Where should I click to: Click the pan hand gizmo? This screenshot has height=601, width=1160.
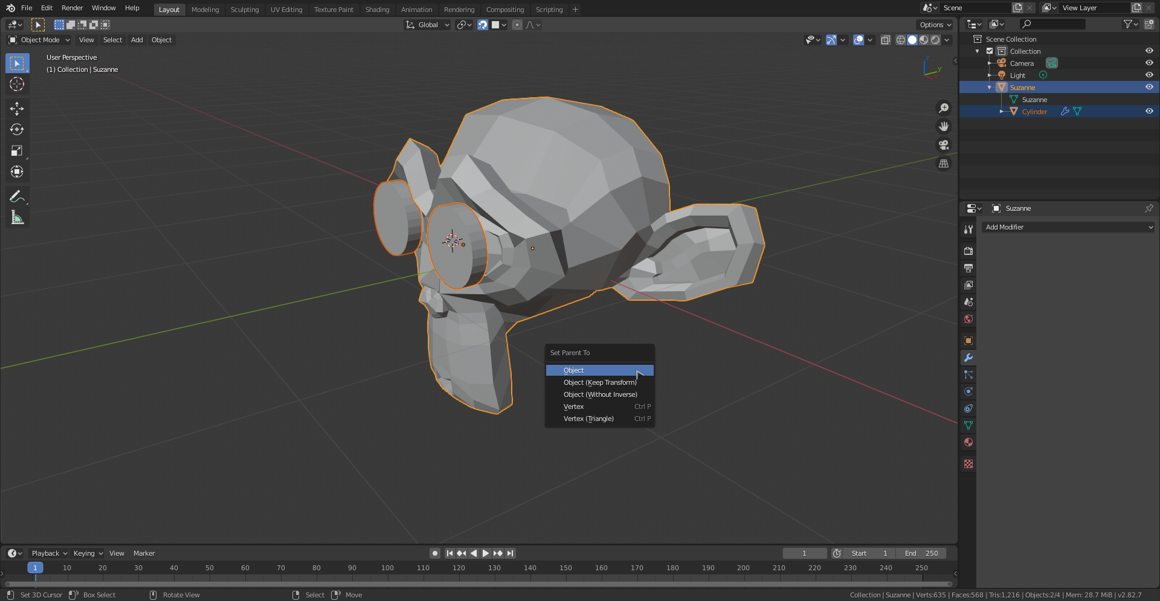coord(943,127)
